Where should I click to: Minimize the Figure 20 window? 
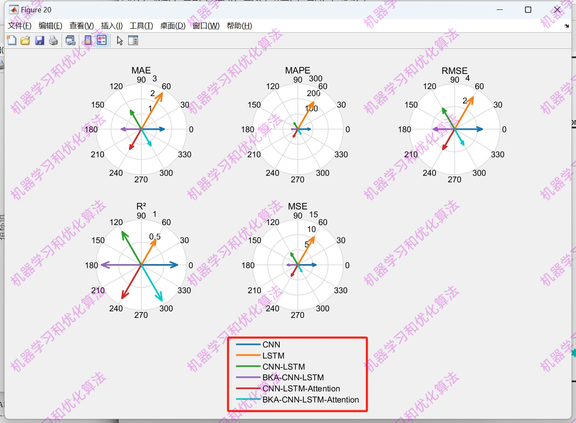click(500, 9)
